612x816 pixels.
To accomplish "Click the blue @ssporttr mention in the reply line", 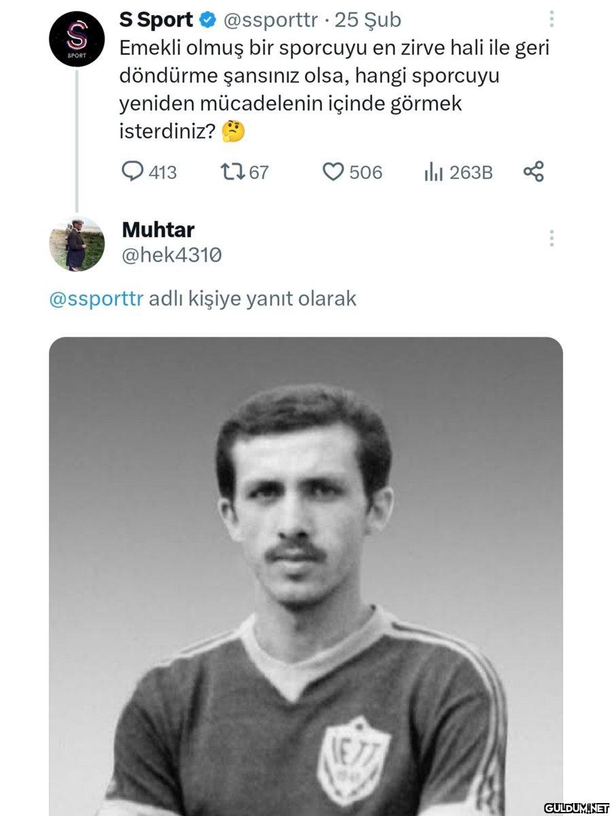I will pyautogui.click(x=96, y=299).
